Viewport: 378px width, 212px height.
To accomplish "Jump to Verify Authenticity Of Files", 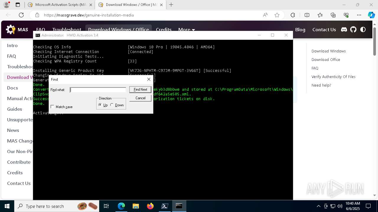I will tap(333, 77).
